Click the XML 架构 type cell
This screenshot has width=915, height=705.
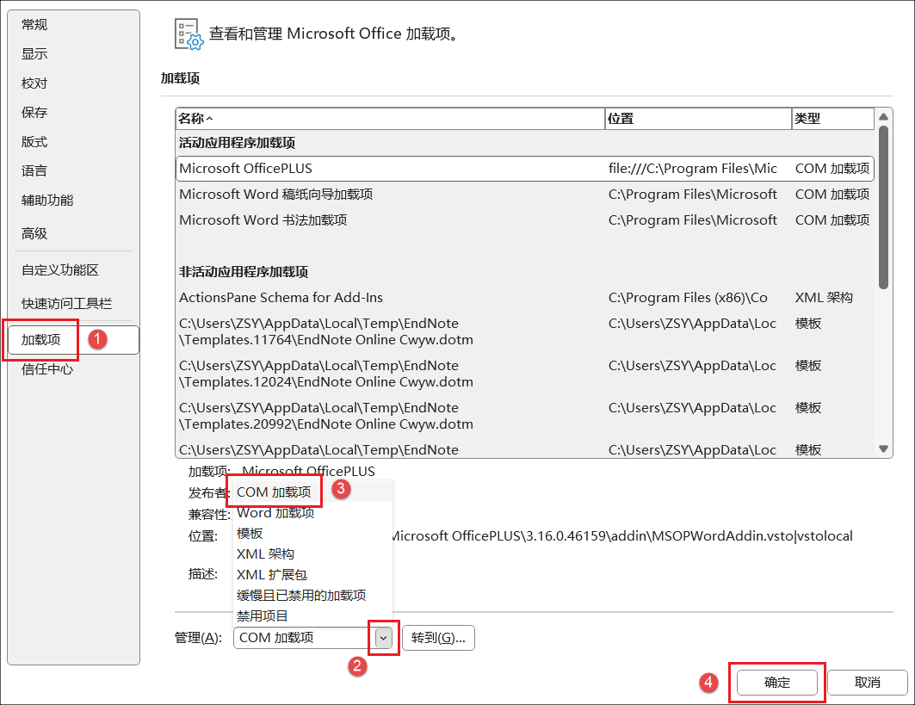pyautogui.click(x=824, y=298)
